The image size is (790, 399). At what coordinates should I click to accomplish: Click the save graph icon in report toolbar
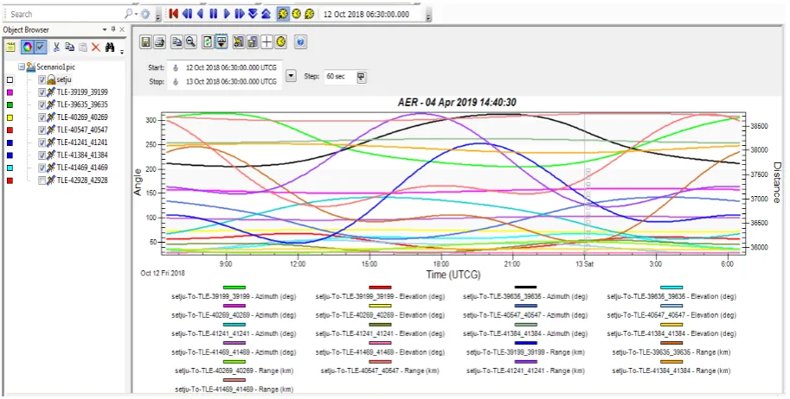click(146, 42)
